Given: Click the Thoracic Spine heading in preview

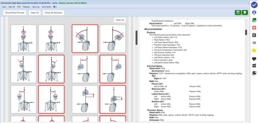Looking at the screenshot, I should tap(155, 110).
